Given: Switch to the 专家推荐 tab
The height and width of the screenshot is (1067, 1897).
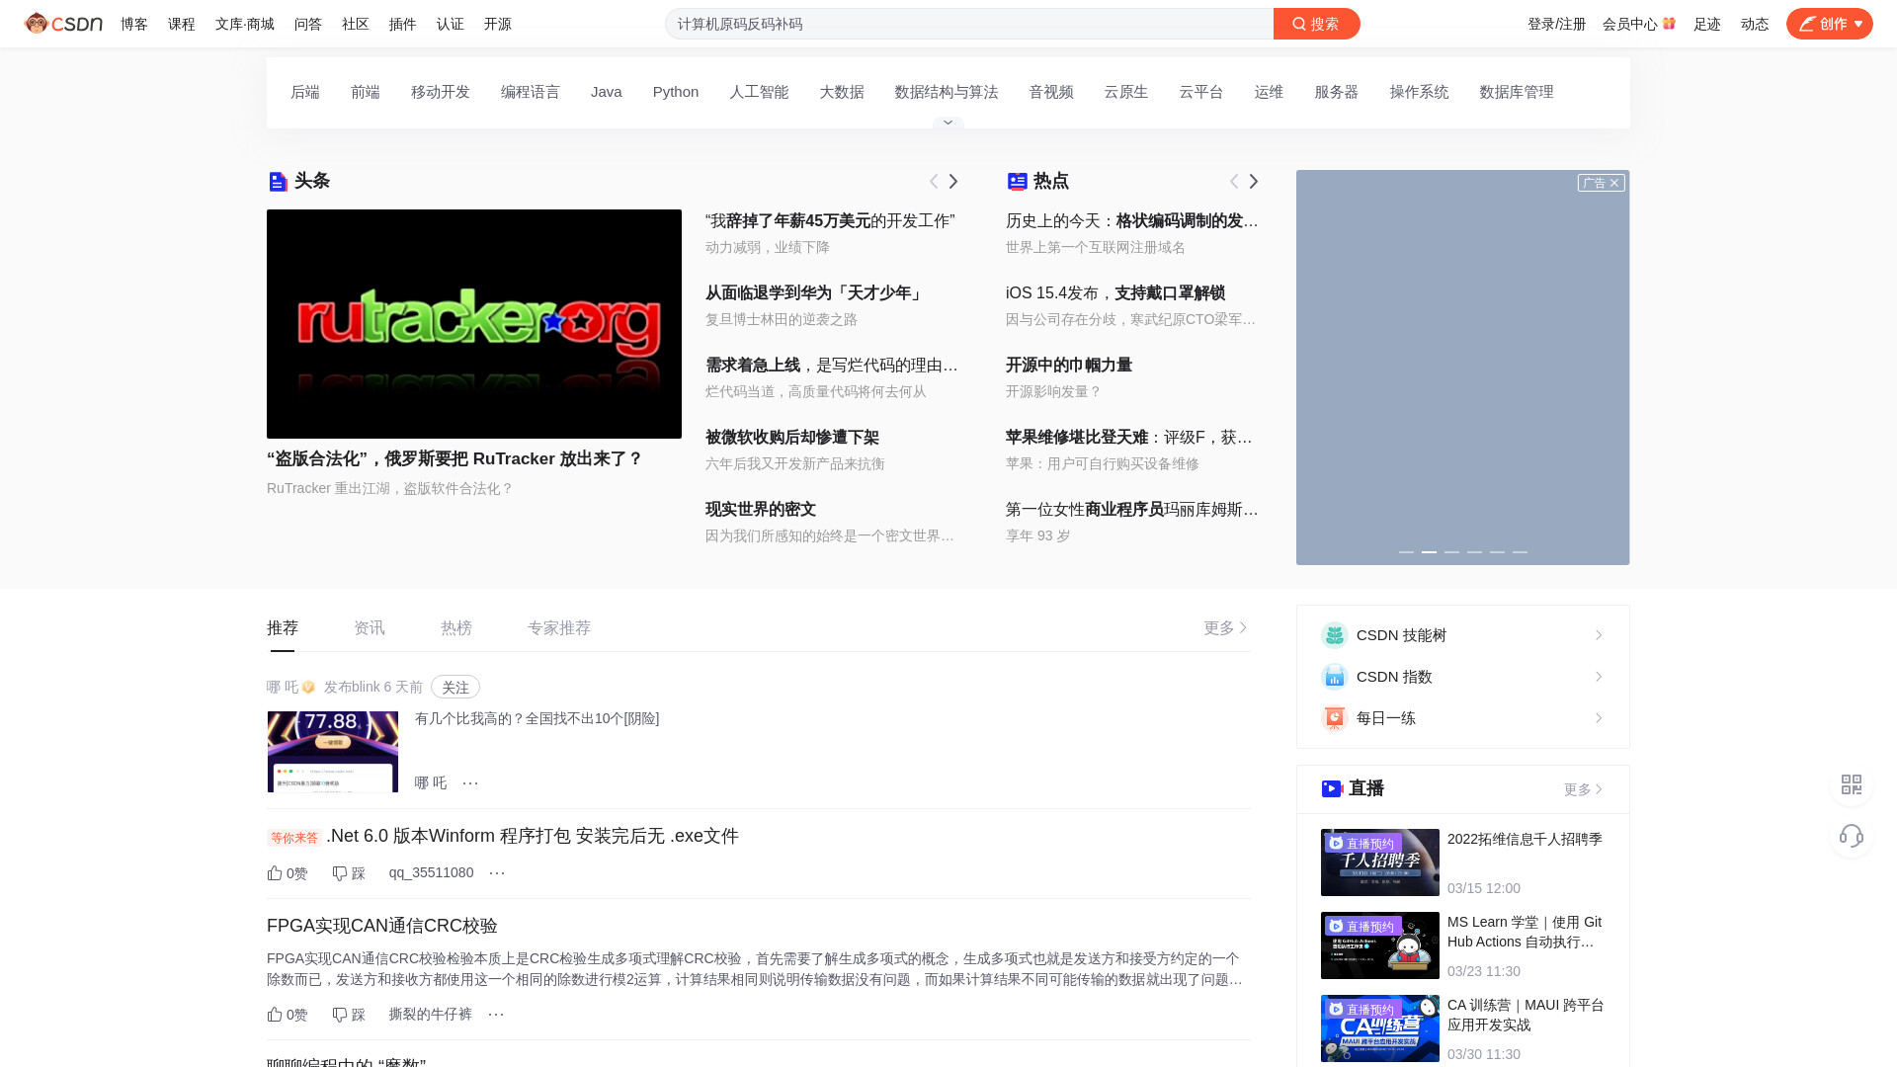Looking at the screenshot, I should pyautogui.click(x=559, y=628).
